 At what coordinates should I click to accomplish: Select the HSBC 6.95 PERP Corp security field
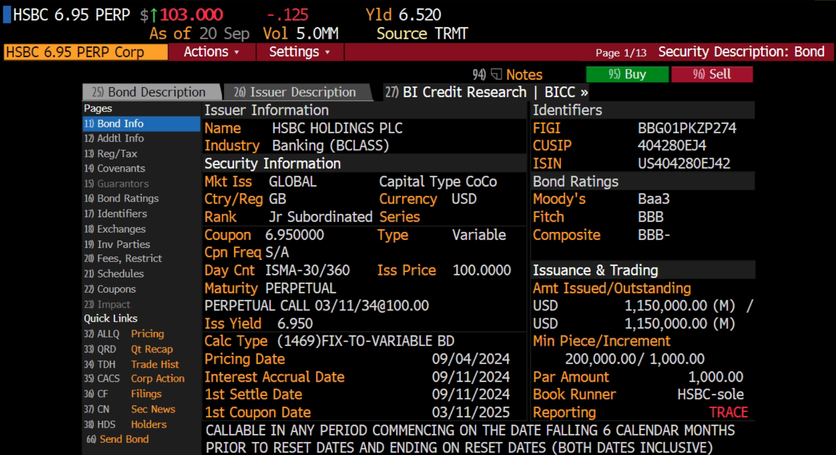tap(85, 52)
